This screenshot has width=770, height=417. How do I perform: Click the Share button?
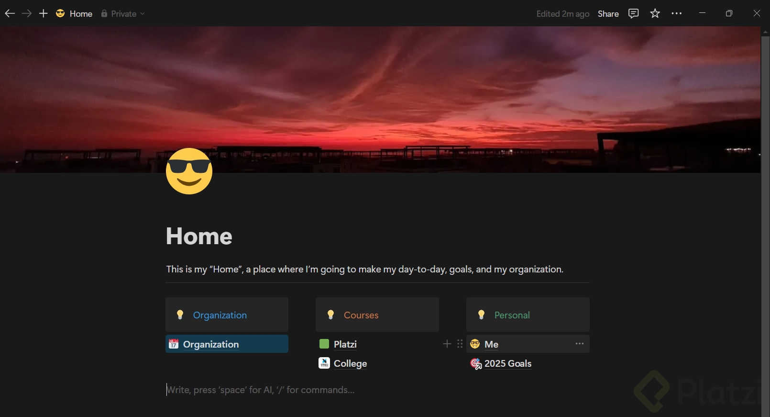(x=608, y=14)
